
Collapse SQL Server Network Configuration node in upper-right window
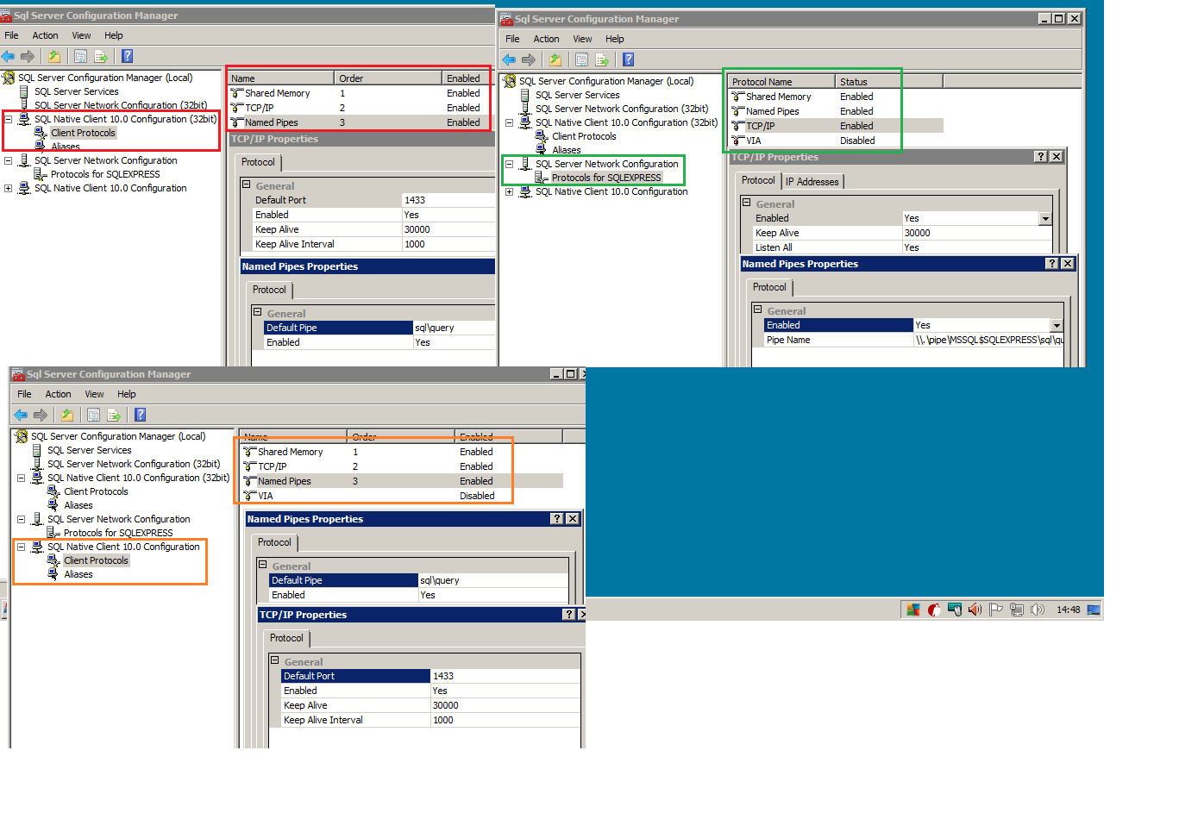pos(510,164)
